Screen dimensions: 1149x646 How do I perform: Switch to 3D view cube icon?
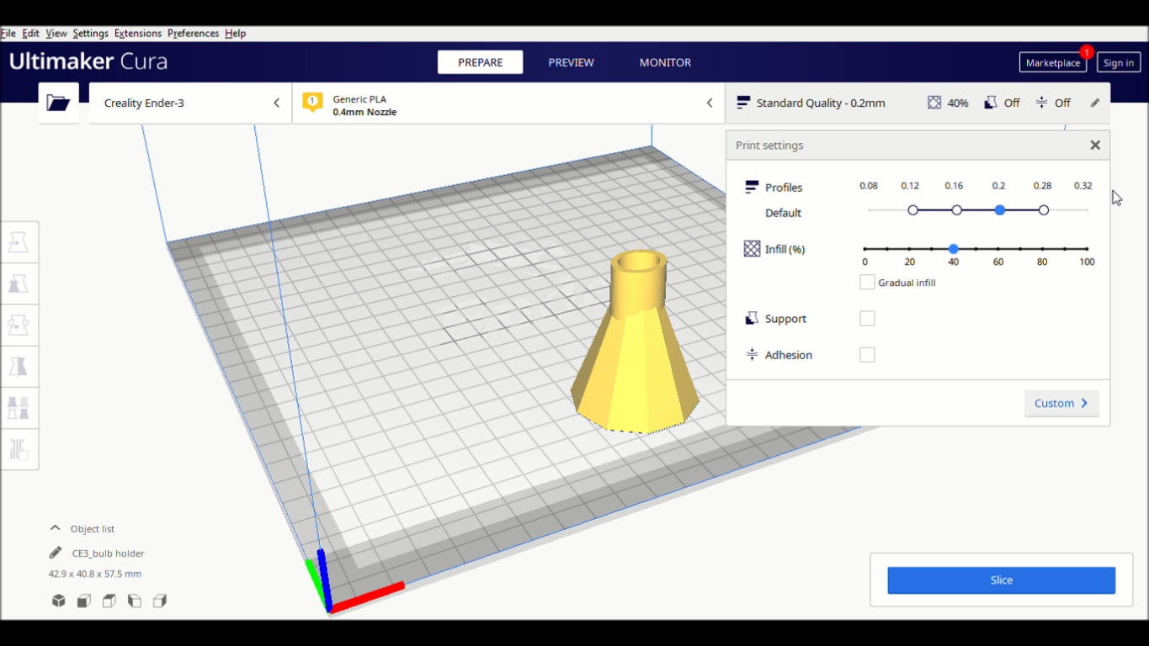[x=59, y=601]
